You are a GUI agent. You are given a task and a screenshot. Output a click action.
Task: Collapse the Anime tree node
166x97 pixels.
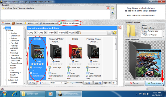(x=6, y=31)
